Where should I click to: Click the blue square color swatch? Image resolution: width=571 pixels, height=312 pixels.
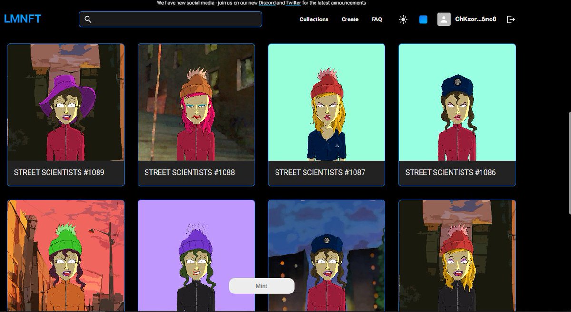pos(423,19)
